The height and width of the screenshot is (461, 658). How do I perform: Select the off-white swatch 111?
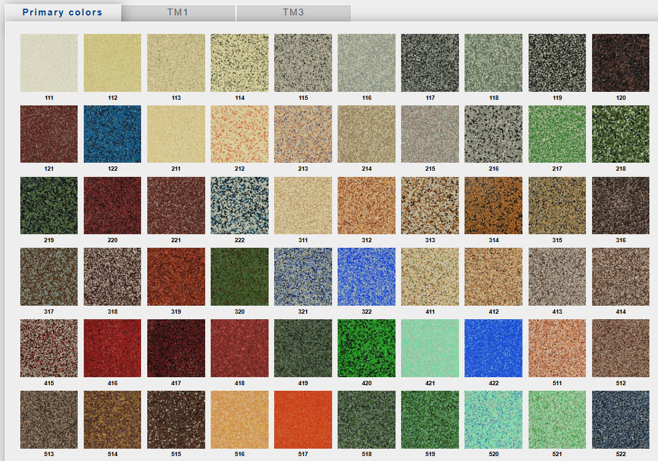[49, 62]
